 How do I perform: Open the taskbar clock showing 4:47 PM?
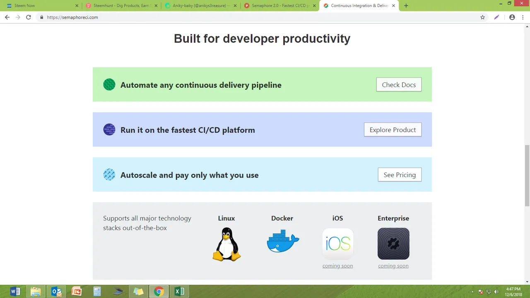pos(514,291)
